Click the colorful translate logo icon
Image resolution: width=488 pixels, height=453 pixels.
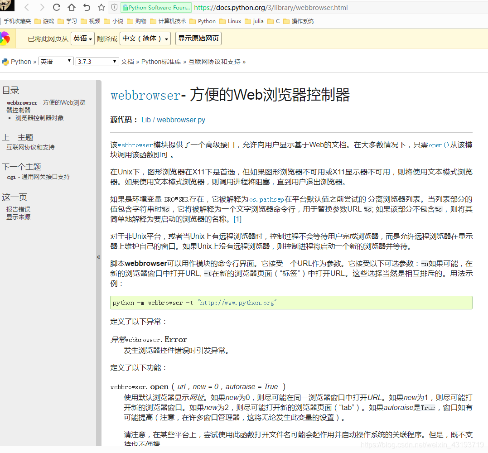click(x=5, y=39)
